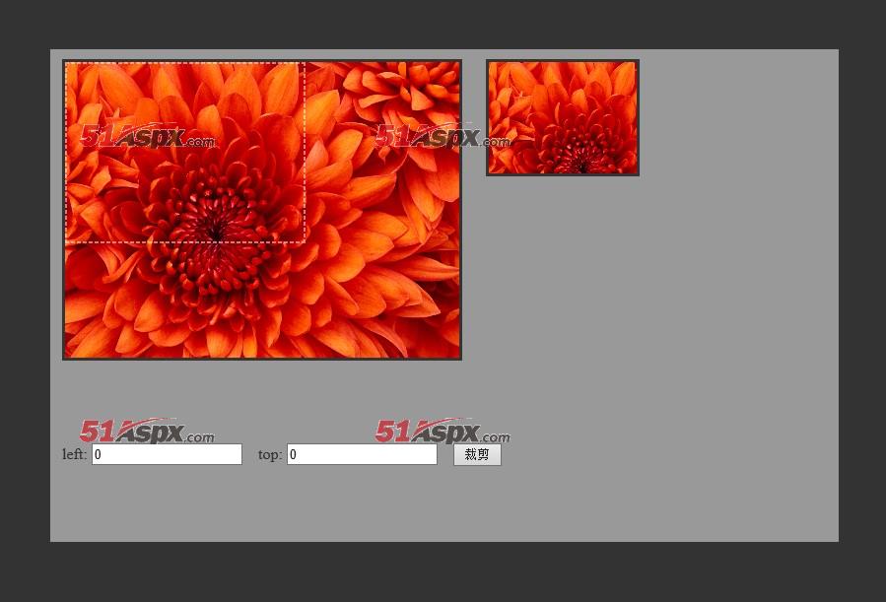Viewport: 886px width, 602px height.
Task: Click the large chrysanthemum source image
Action: 262,210
